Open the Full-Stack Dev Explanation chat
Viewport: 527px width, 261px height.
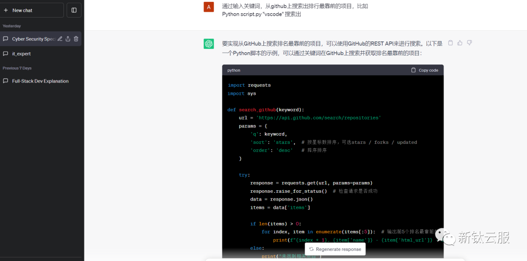tap(41, 81)
